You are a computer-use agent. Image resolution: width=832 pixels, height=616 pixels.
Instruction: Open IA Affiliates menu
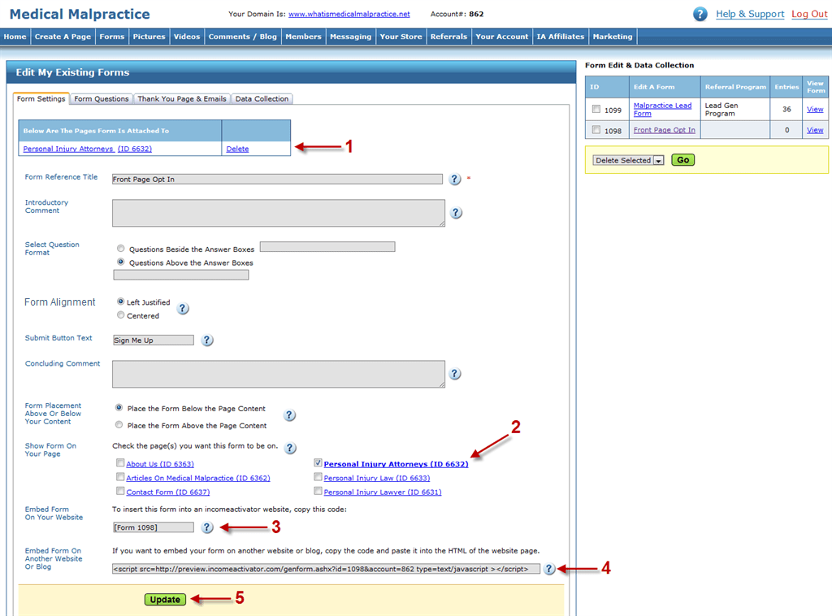pos(561,37)
